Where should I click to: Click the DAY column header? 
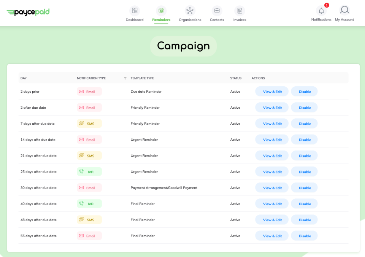24,78
